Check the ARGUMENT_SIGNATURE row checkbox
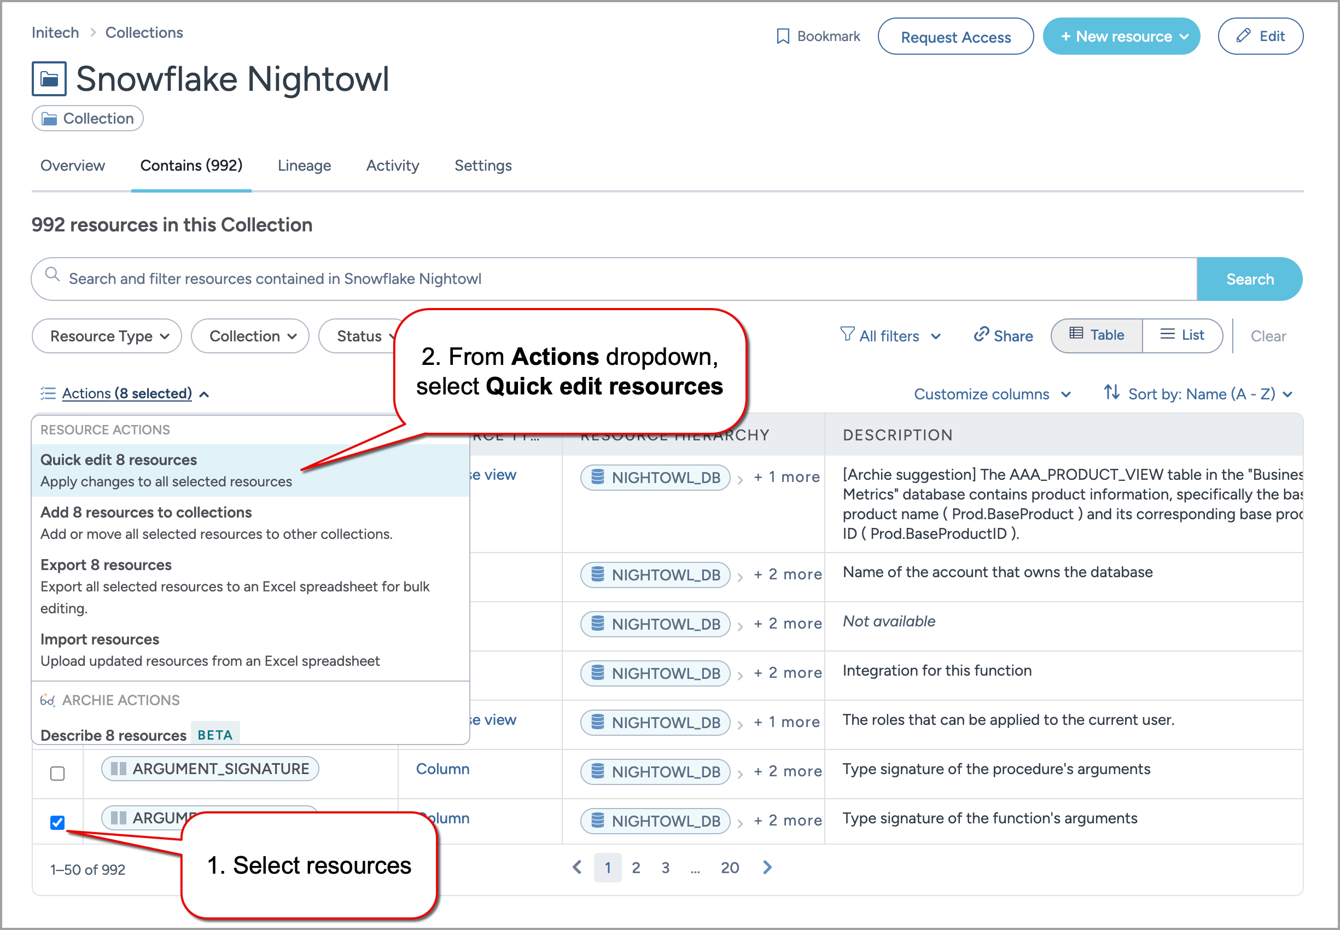Viewport: 1340px width, 930px height. 57,773
